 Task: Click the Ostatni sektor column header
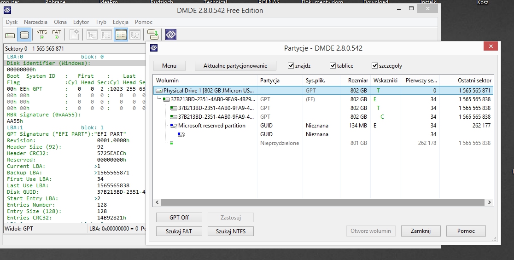(466, 80)
